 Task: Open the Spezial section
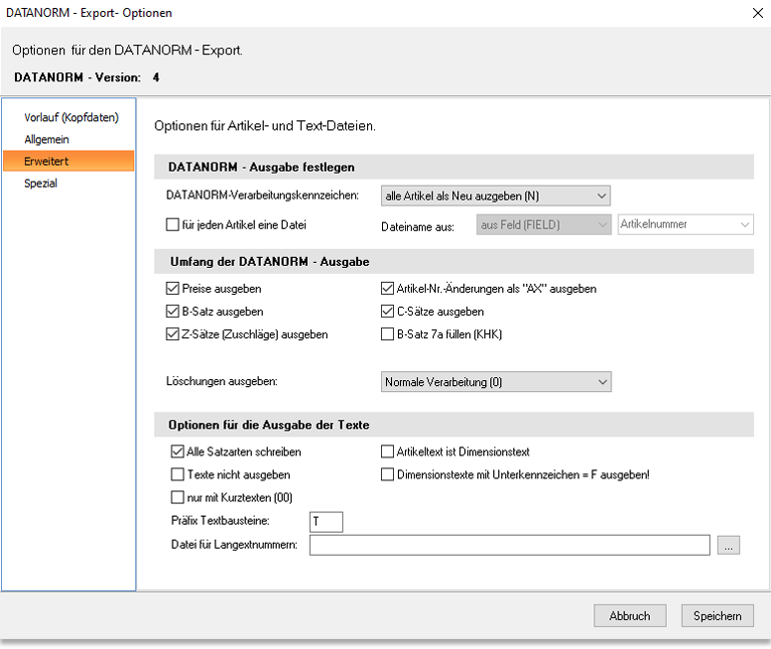click(x=41, y=183)
